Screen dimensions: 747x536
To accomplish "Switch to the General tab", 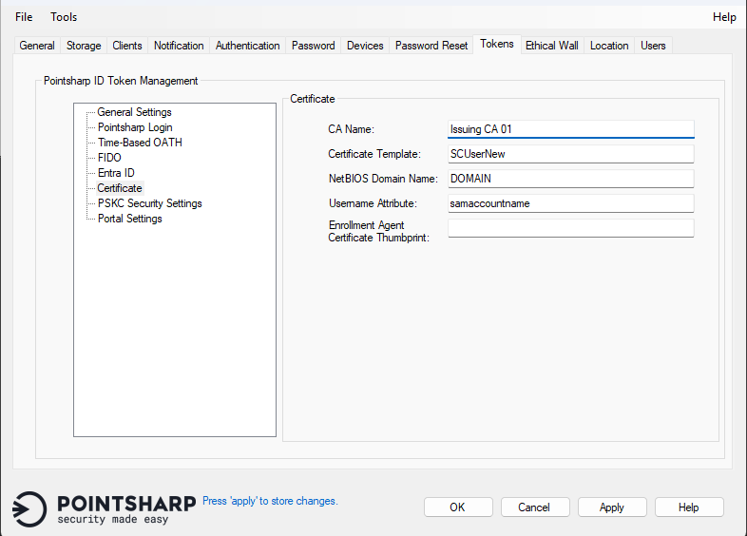I will 37,46.
